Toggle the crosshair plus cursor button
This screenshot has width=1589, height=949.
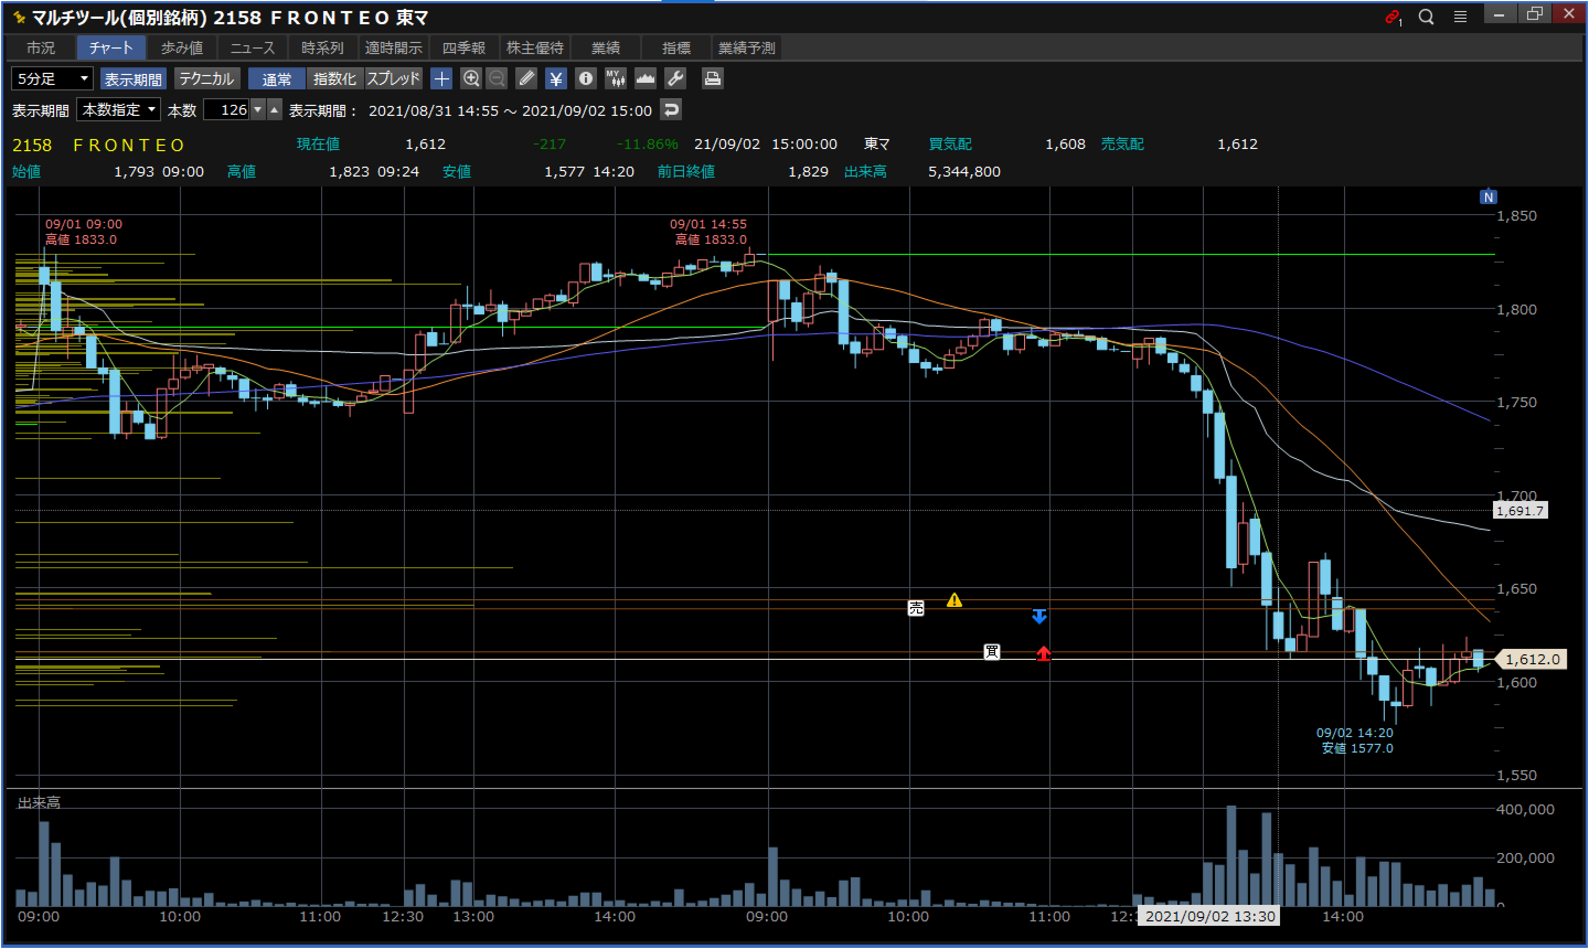[x=441, y=79]
